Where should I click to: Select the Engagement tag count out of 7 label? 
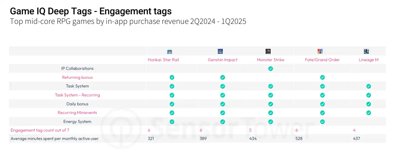click(x=40, y=130)
